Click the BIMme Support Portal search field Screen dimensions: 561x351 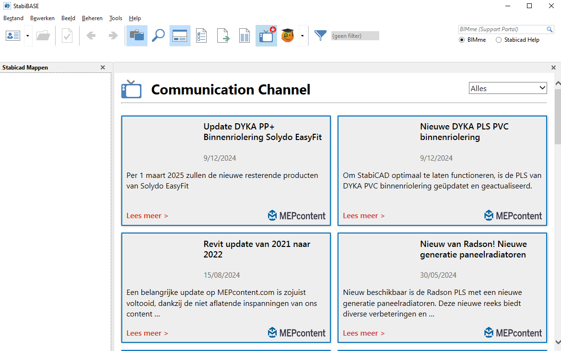tap(502, 29)
